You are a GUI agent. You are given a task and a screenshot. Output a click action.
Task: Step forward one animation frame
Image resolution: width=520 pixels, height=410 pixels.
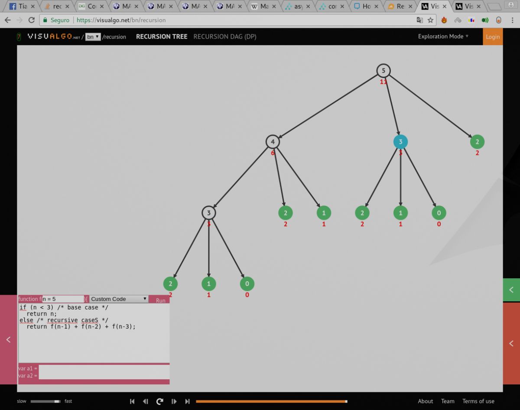(174, 401)
